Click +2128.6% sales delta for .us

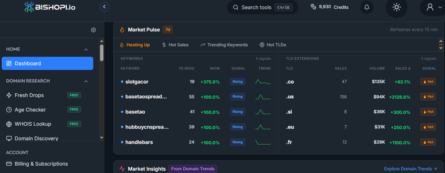(400, 97)
